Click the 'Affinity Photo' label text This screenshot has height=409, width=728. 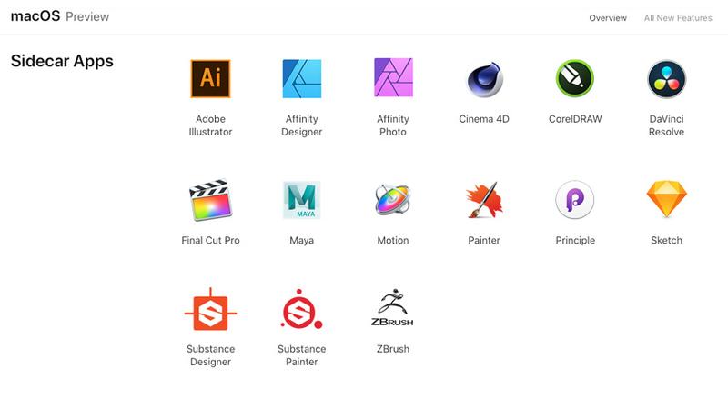pos(393,125)
